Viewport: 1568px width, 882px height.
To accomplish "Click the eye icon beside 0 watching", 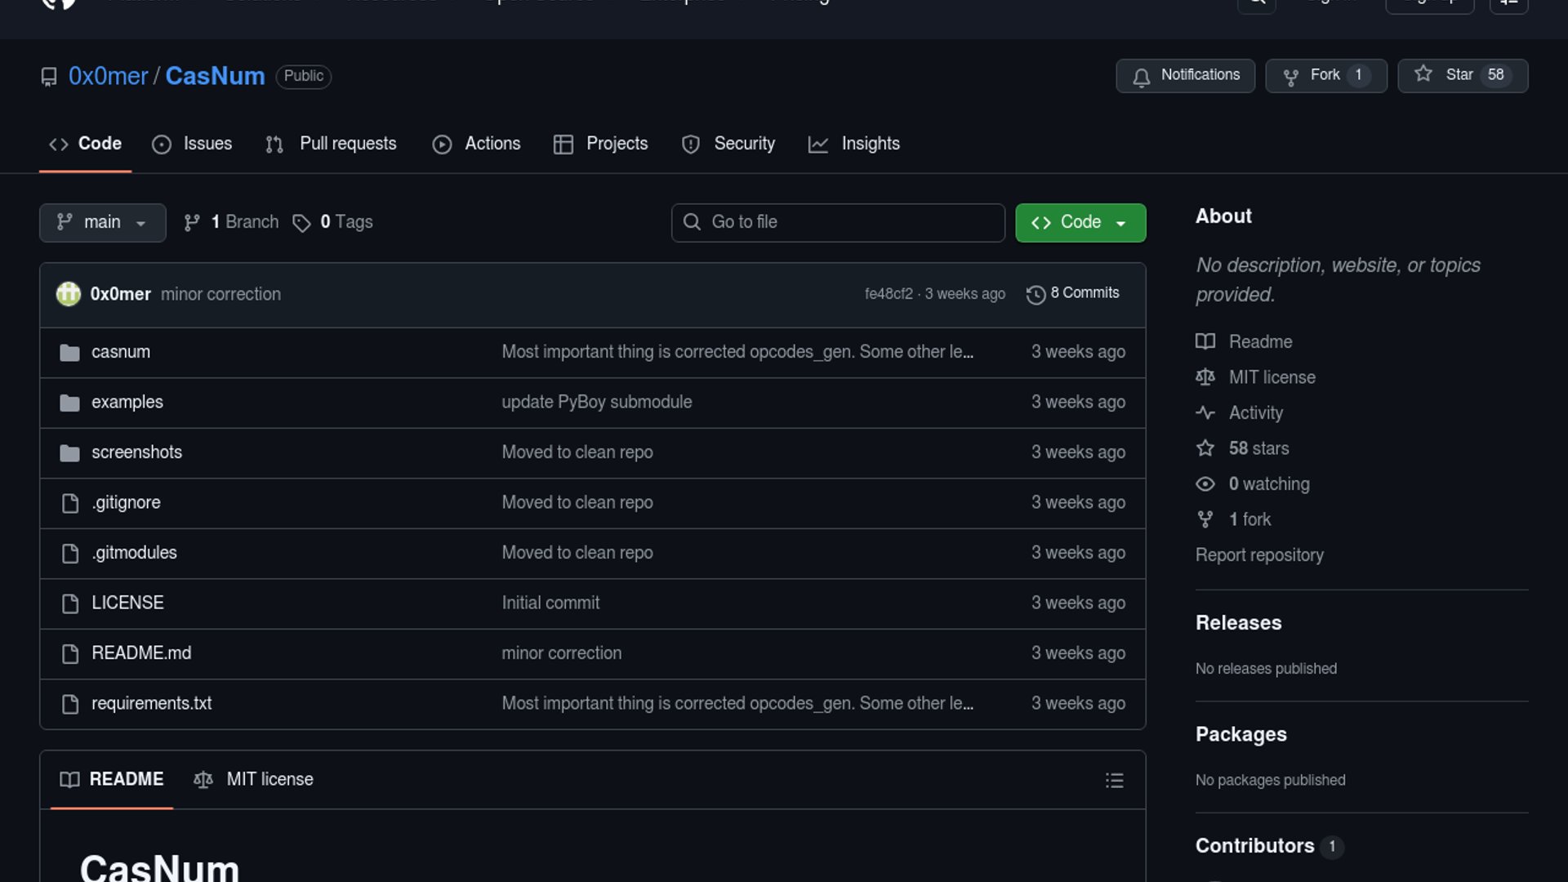I will pos(1205,484).
